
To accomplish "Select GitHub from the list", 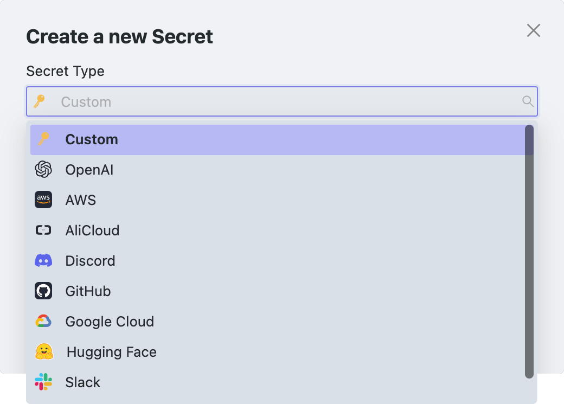I will tap(88, 291).
